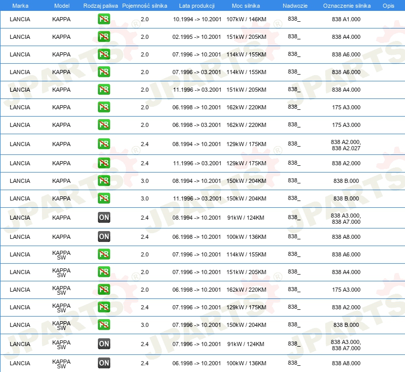Image resolution: width=405 pixels, height=372 pixels.
Task: Click the petrol fuel icon for 107kW row
Action: [104, 19]
